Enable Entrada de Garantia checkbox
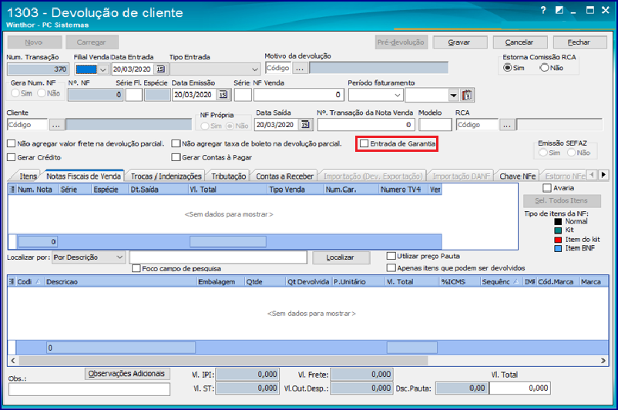Screen dimensions: 618x410 364,143
